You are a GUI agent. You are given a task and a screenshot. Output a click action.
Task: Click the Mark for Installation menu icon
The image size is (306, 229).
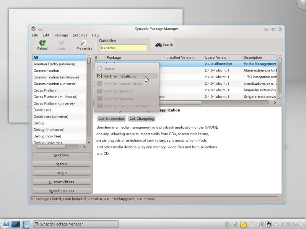(x=99, y=76)
